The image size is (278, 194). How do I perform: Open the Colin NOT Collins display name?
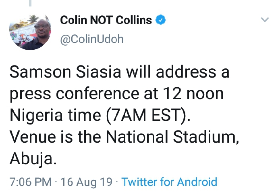tap(106, 20)
